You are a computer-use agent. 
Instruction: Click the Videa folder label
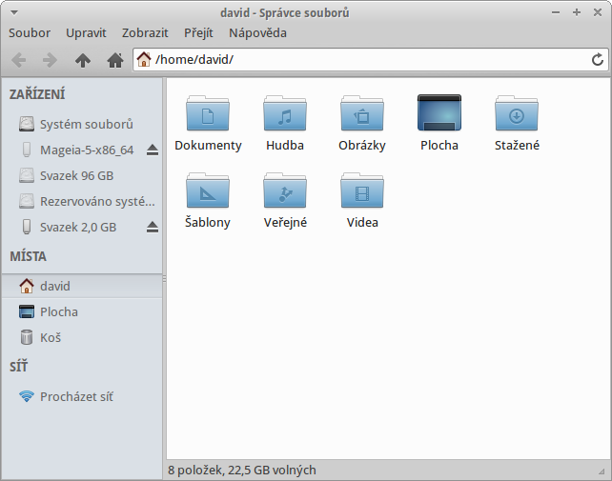pos(362,222)
